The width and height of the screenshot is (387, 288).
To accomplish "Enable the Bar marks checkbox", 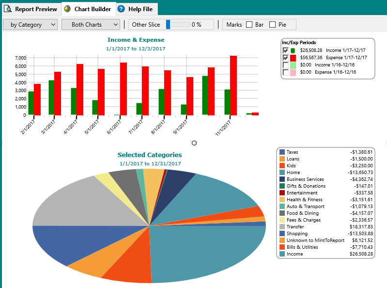I will (249, 25).
